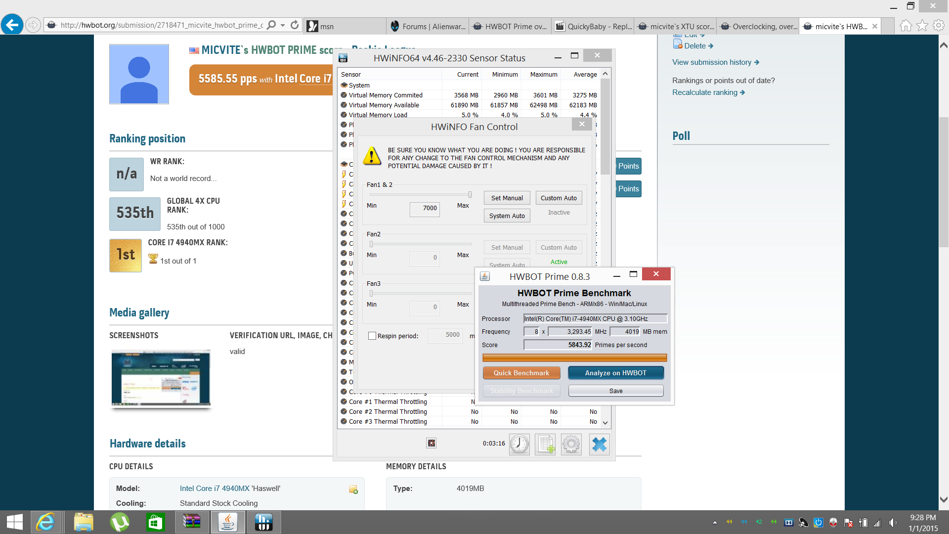Switch to the HWBOT Prime ov... tab

pos(510,26)
